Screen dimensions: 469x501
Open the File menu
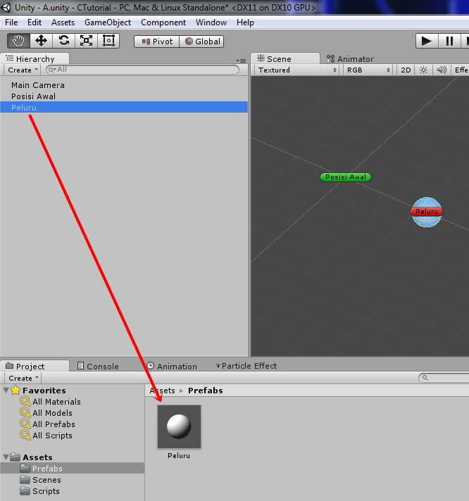(11, 23)
